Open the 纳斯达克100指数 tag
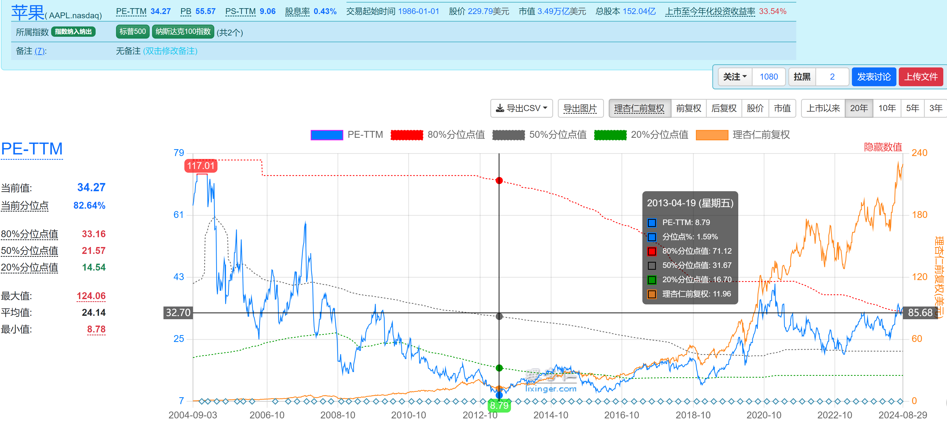This screenshot has width=947, height=425. coord(183,31)
